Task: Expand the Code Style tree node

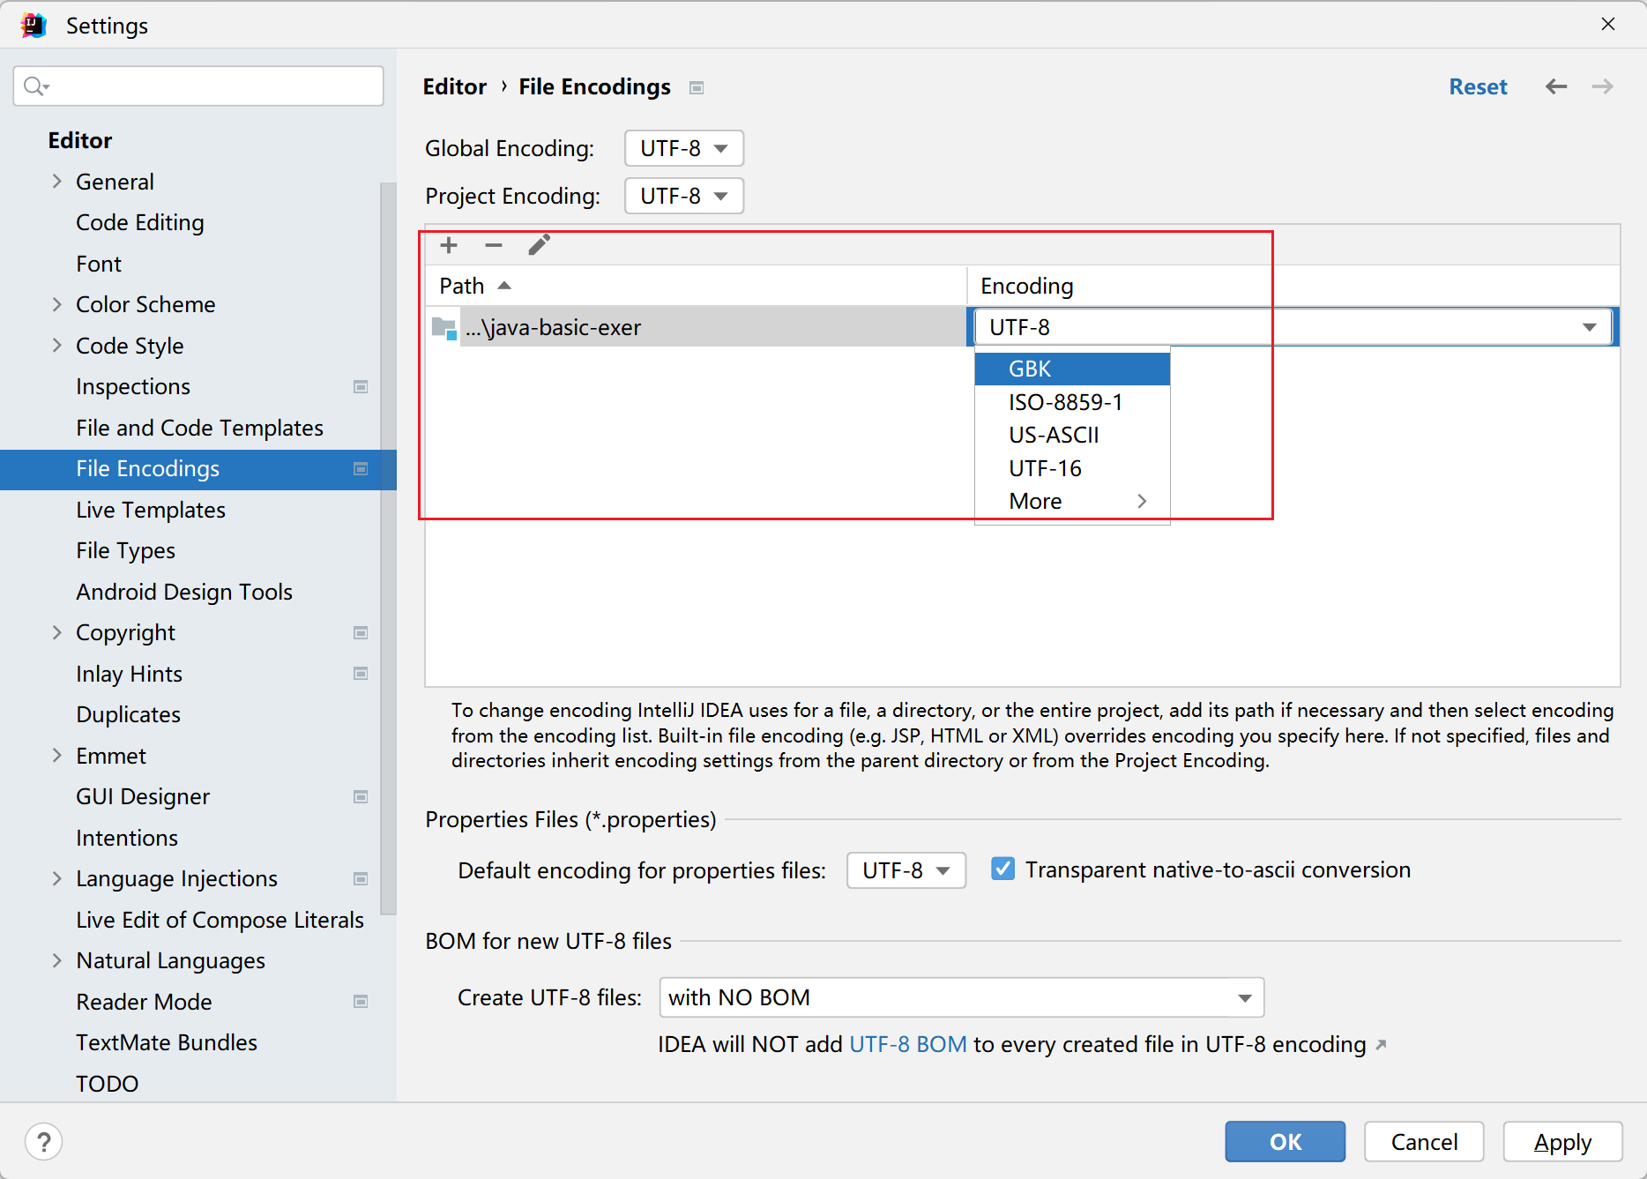Action: tap(57, 346)
